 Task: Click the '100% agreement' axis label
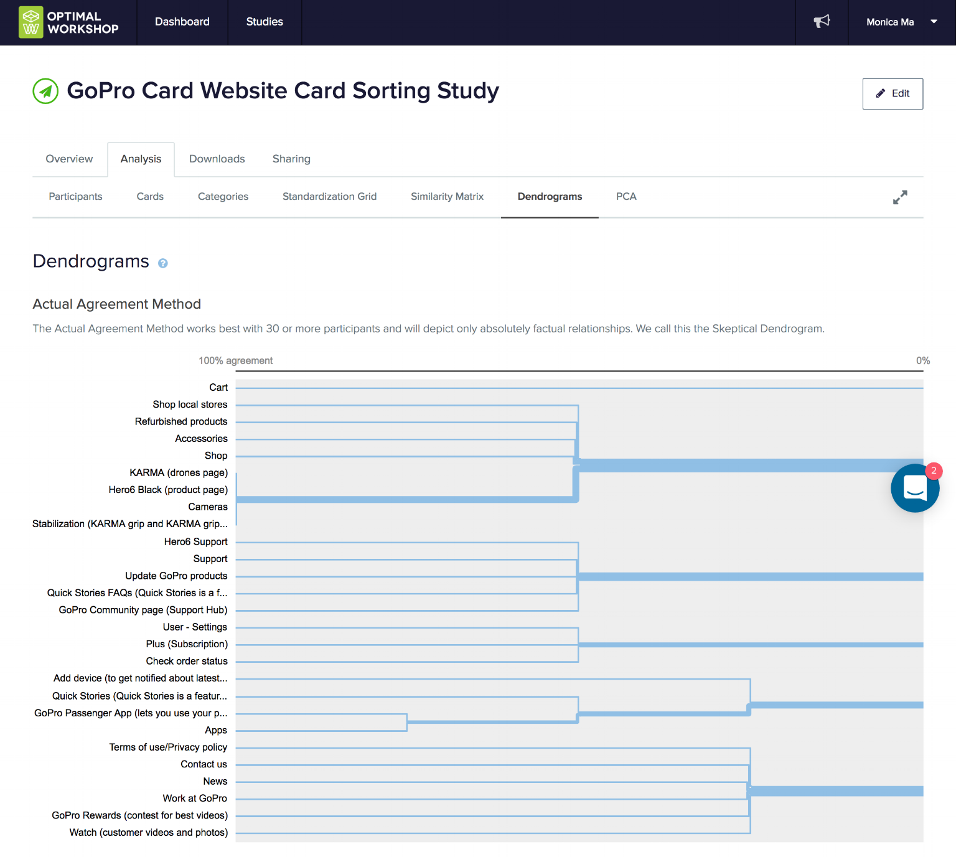tap(236, 361)
